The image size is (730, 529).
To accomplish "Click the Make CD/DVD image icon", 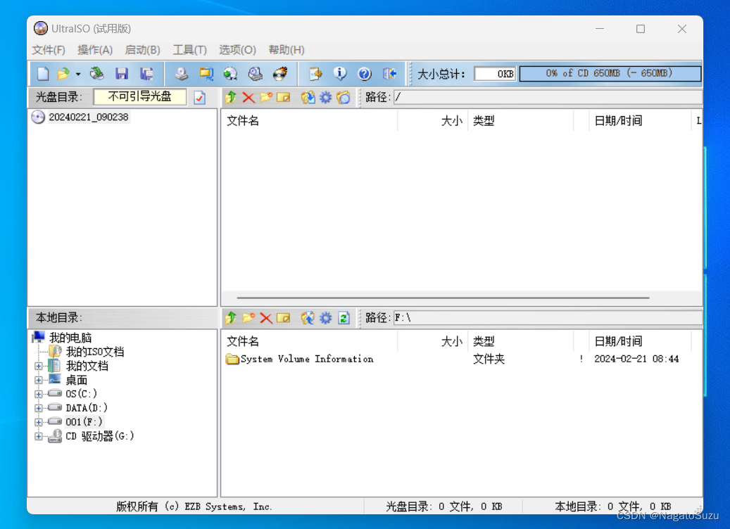I will 181,73.
